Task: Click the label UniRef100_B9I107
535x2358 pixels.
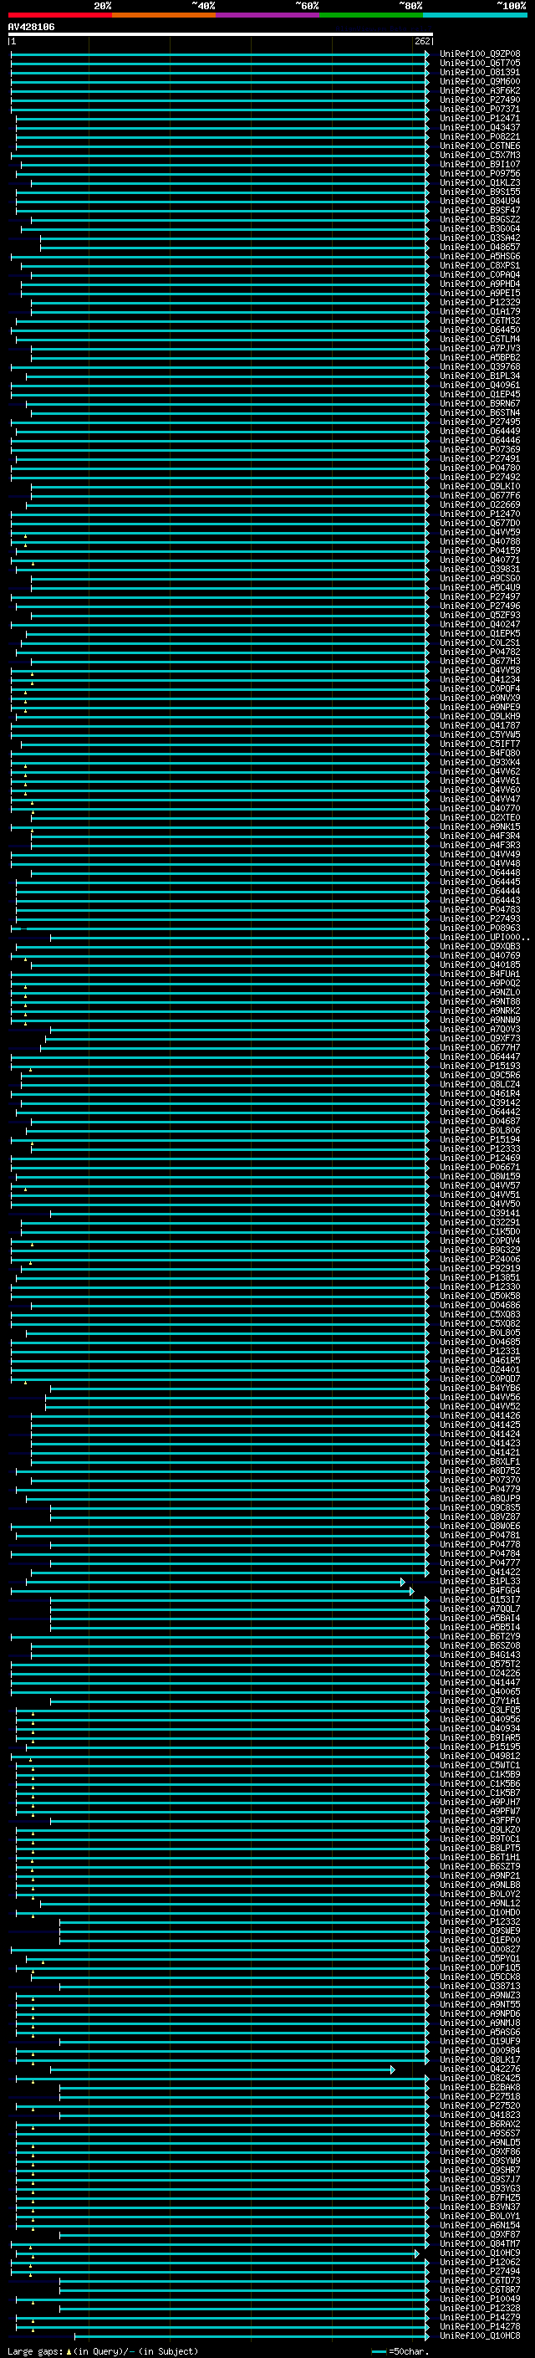Action: pyautogui.click(x=480, y=165)
